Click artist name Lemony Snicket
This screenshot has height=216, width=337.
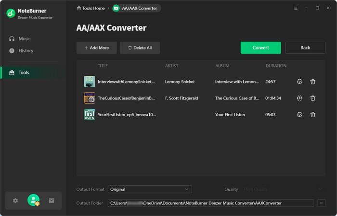pyautogui.click(x=180, y=82)
